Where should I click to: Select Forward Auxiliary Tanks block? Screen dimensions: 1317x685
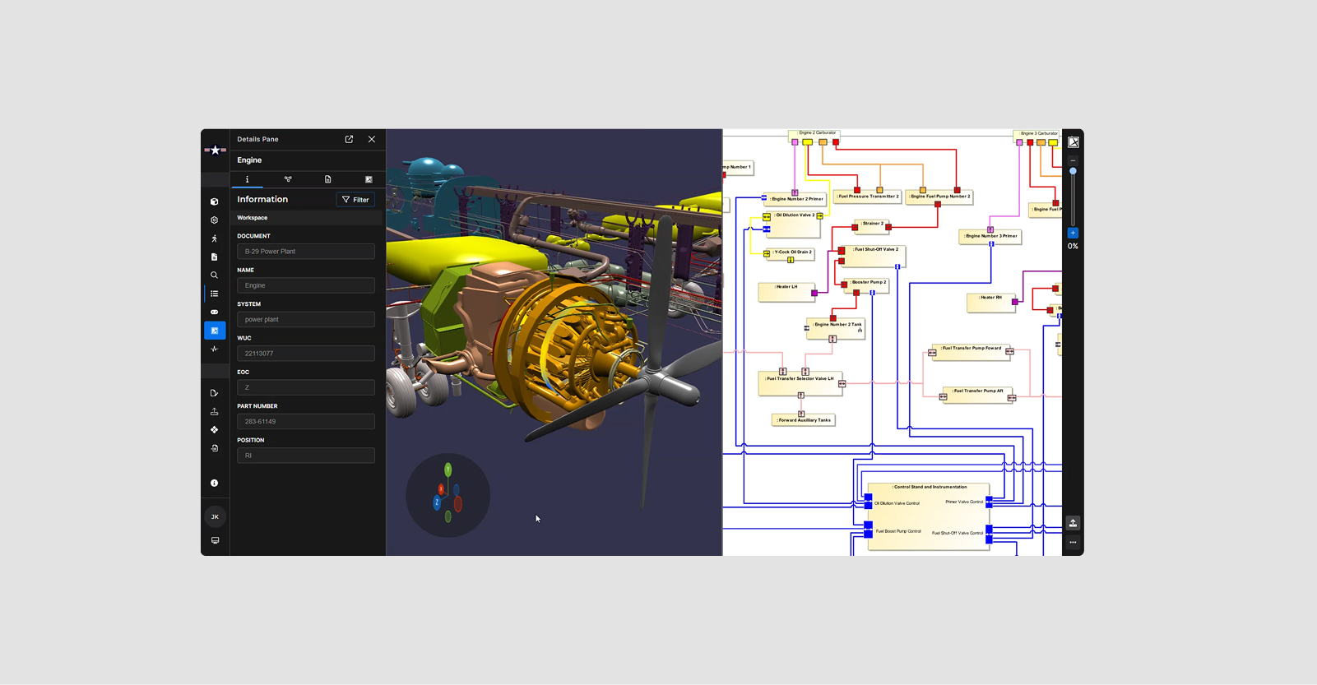[804, 420]
